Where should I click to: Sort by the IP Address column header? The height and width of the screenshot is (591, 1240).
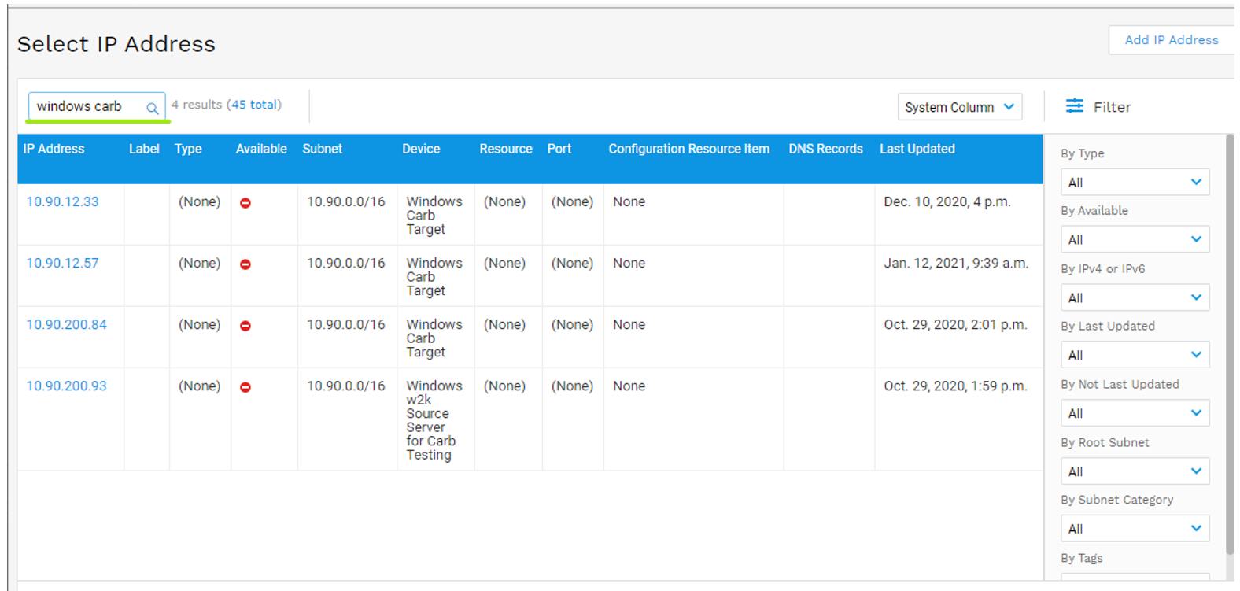tap(54, 149)
